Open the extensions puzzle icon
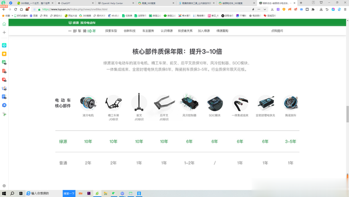Viewport: 349px width, 197px height. [x=313, y=9]
